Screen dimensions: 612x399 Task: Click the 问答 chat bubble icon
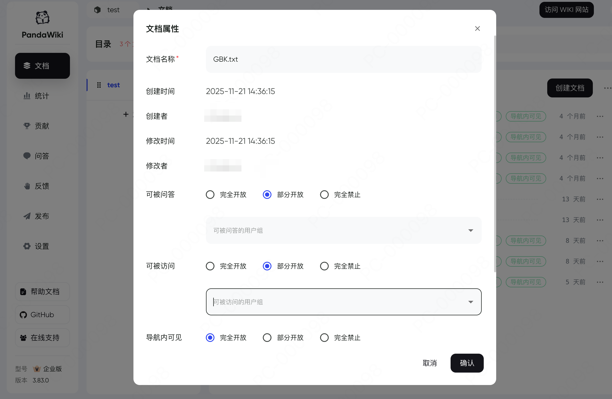point(27,156)
